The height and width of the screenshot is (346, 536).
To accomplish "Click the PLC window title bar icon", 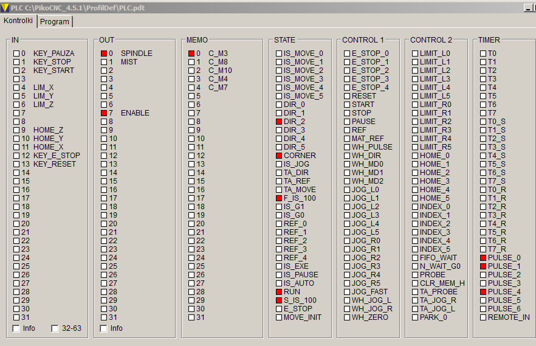I will coord(5,7).
